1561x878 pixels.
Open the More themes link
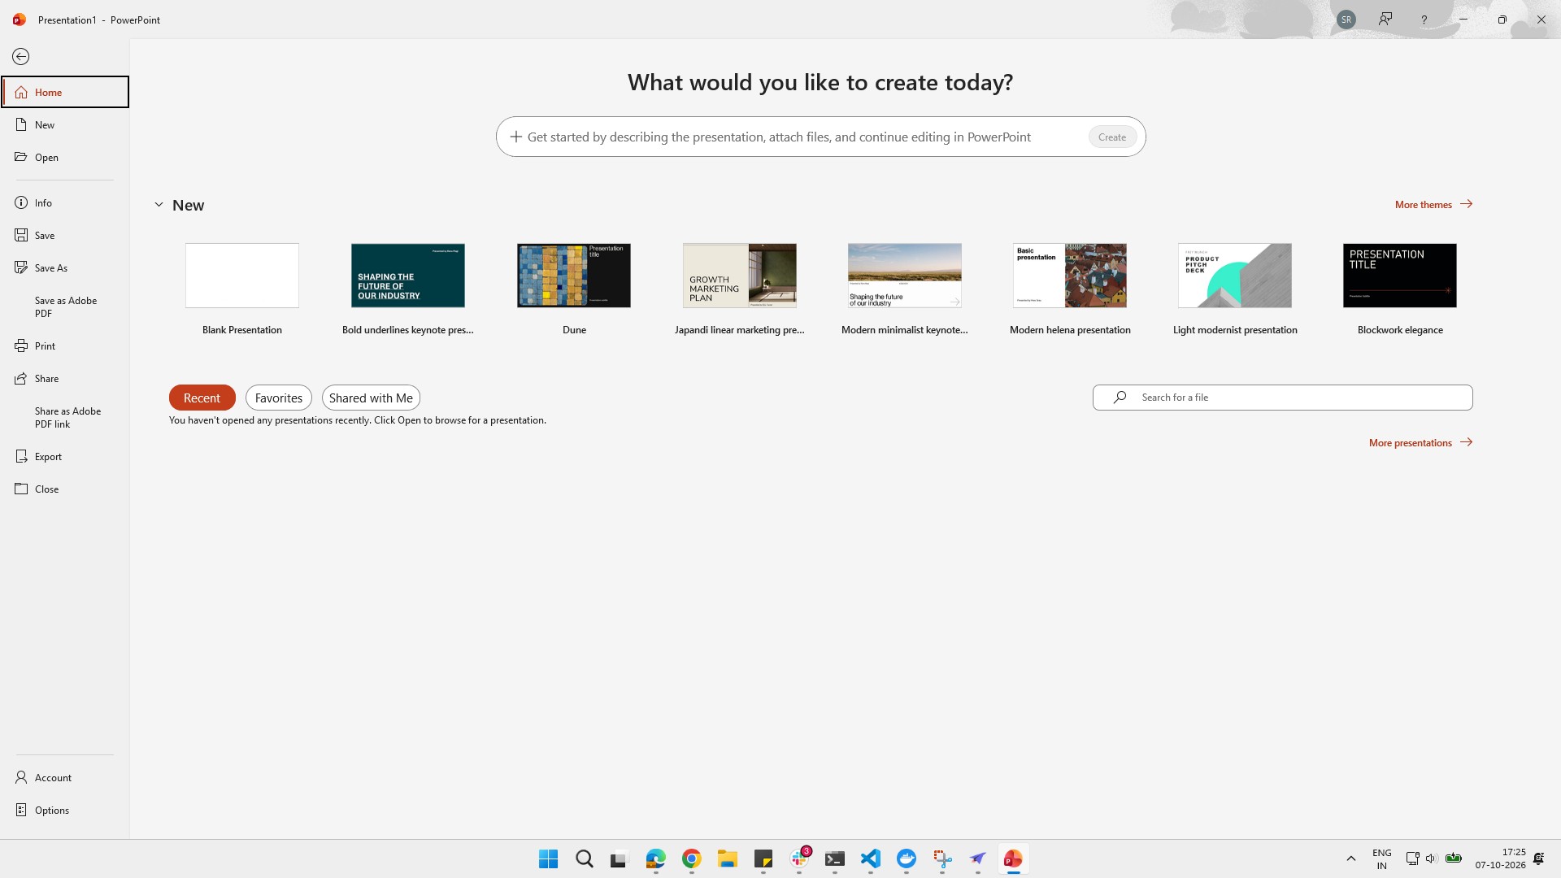tap(1433, 204)
